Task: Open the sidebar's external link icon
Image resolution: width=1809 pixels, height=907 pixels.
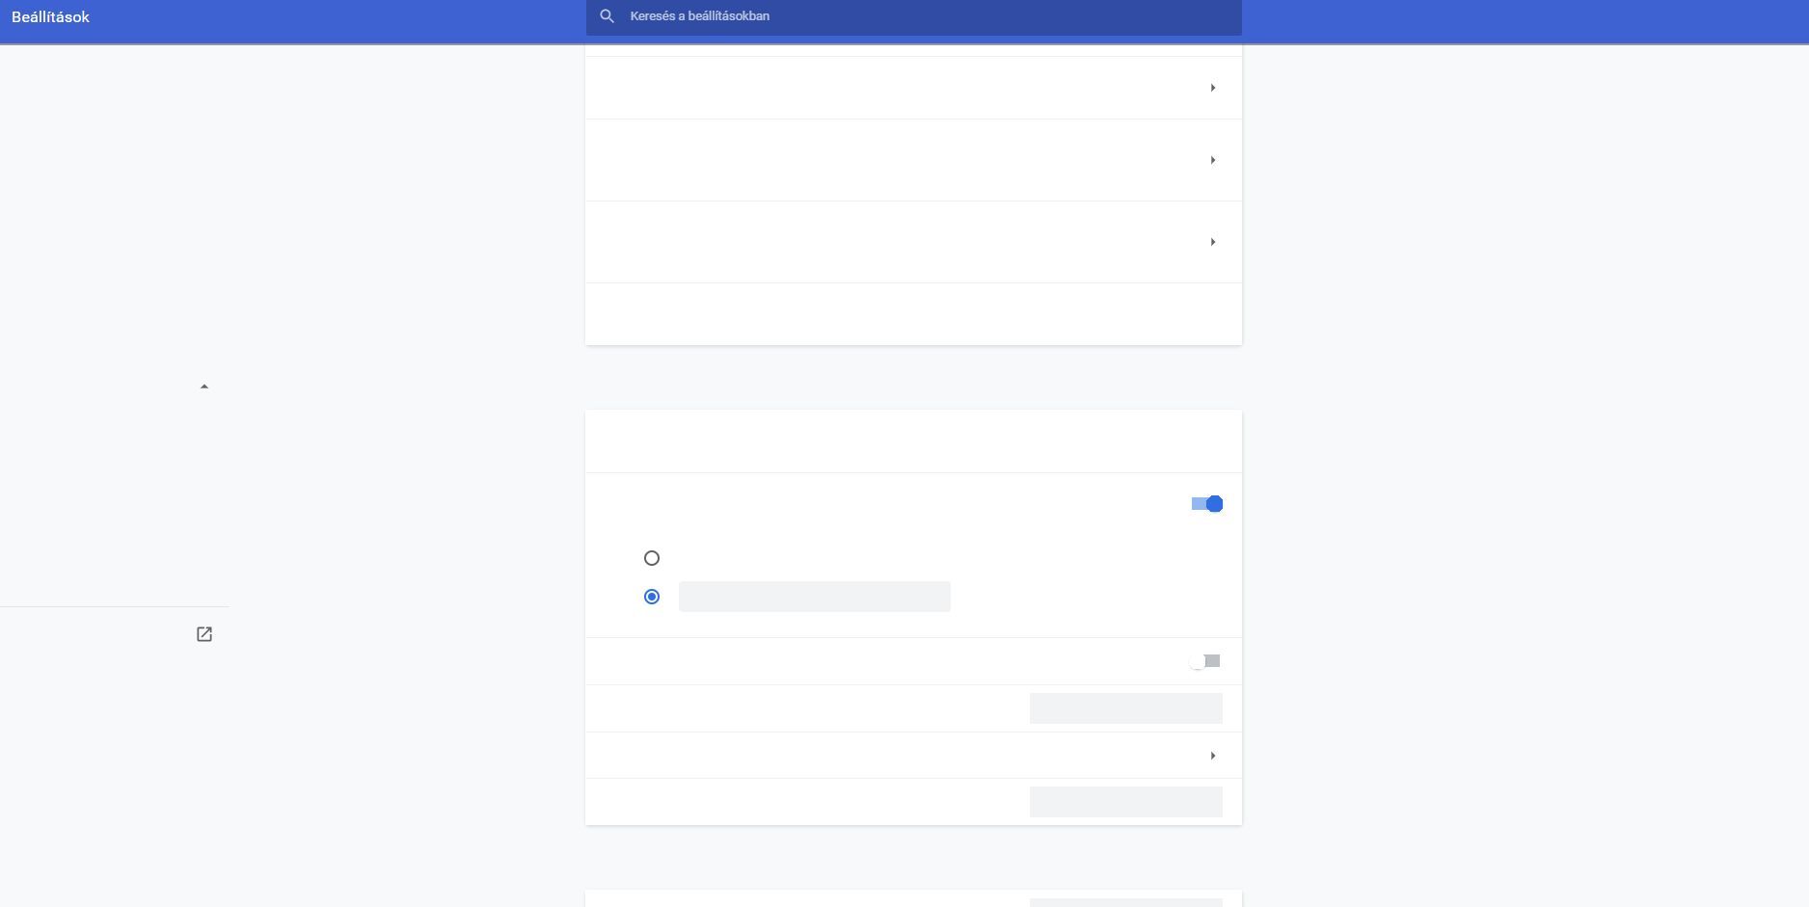Action: click(x=204, y=634)
